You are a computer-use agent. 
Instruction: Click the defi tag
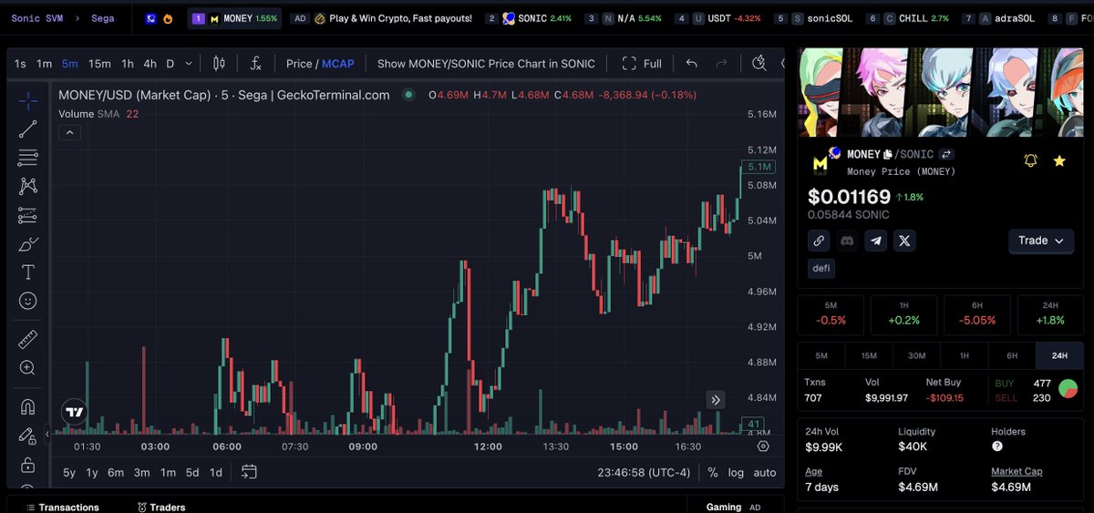821,269
